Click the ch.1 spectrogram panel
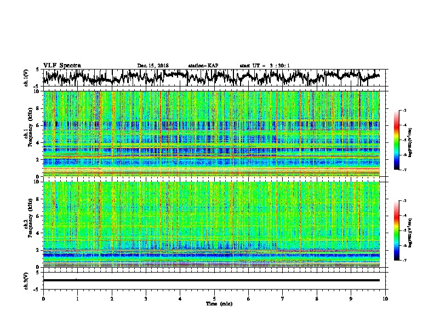 [x=212, y=134]
